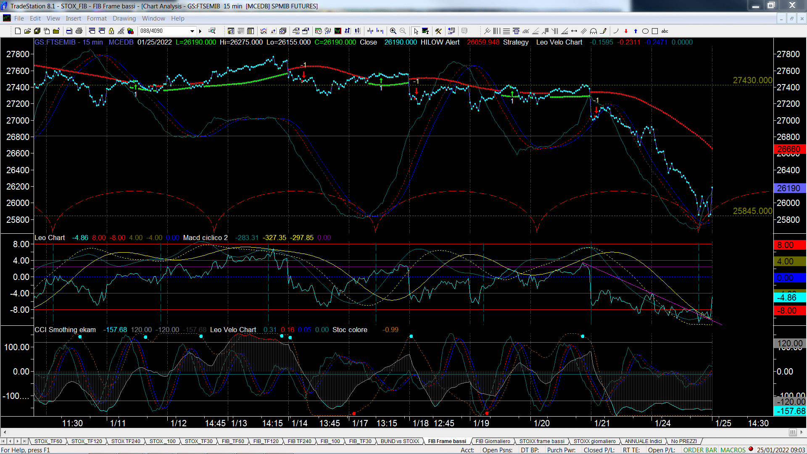Viewport: 807px width, 454px height.
Task: Click the horizontal scrollbar right arrow
Action: pyautogui.click(x=802, y=432)
